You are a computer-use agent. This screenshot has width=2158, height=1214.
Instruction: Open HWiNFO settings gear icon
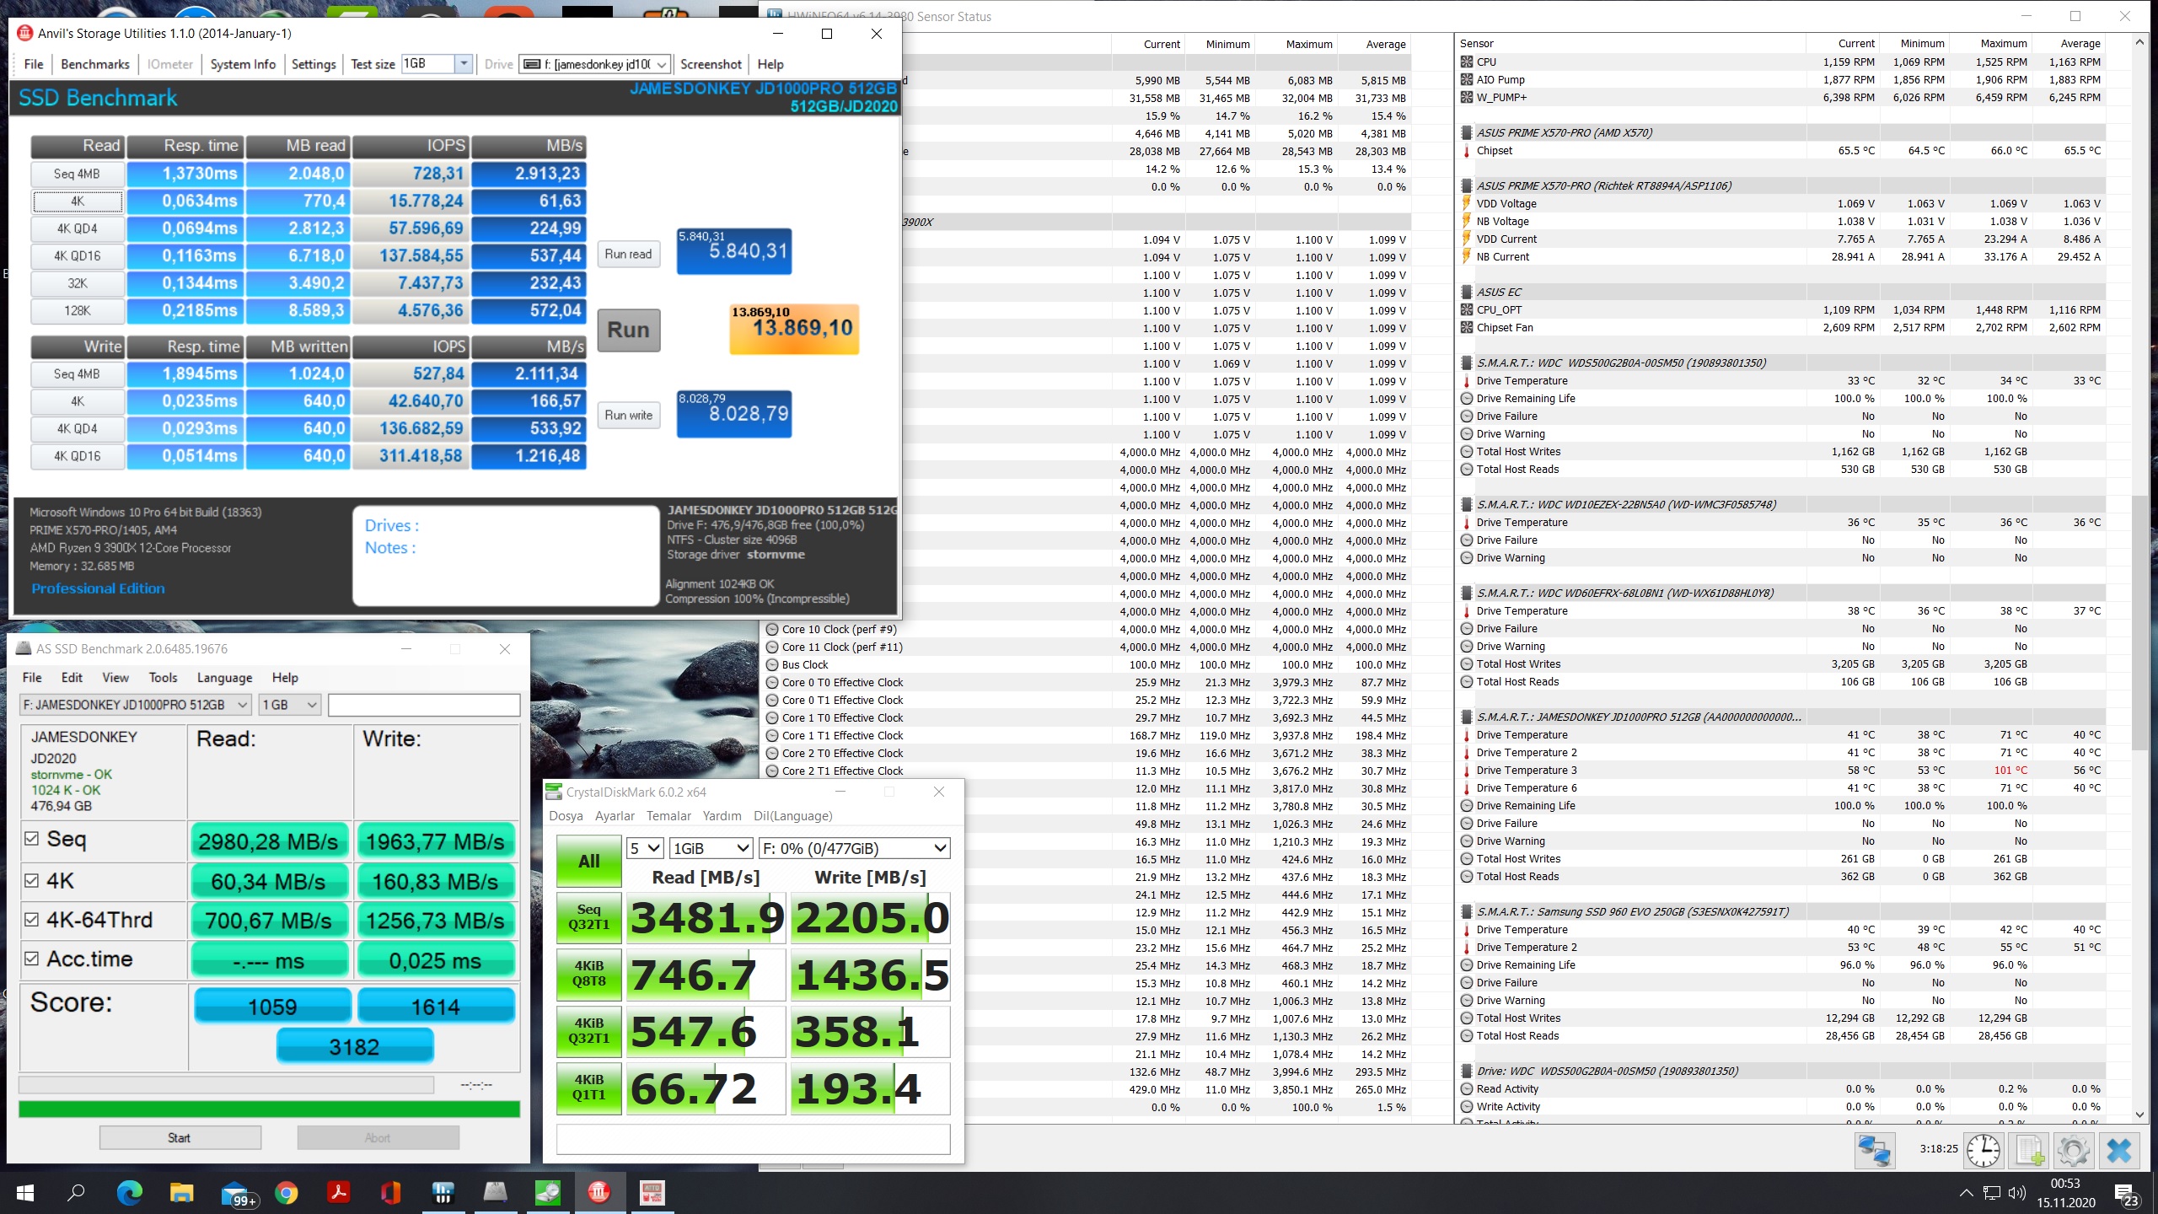point(2073,1150)
